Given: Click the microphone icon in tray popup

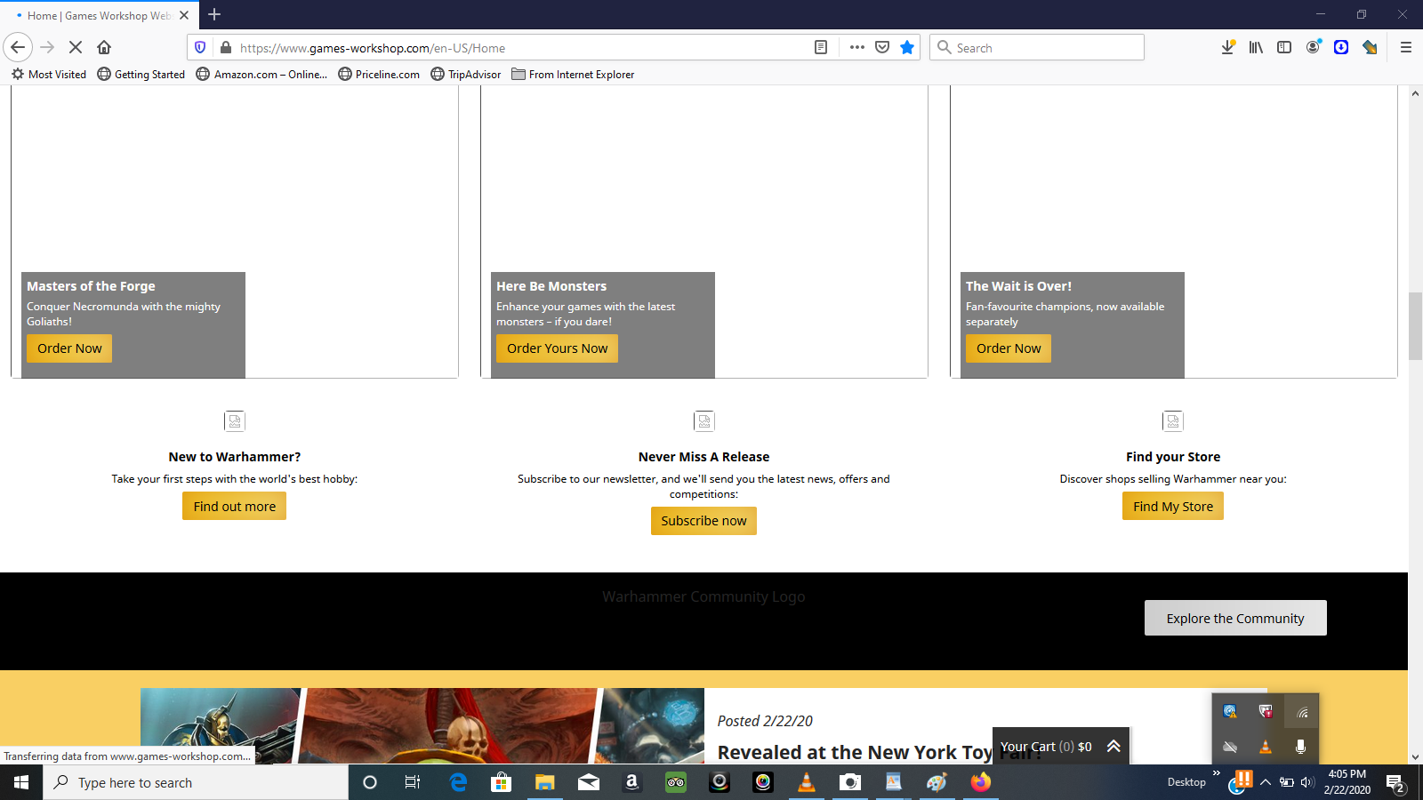Looking at the screenshot, I should [1300, 747].
